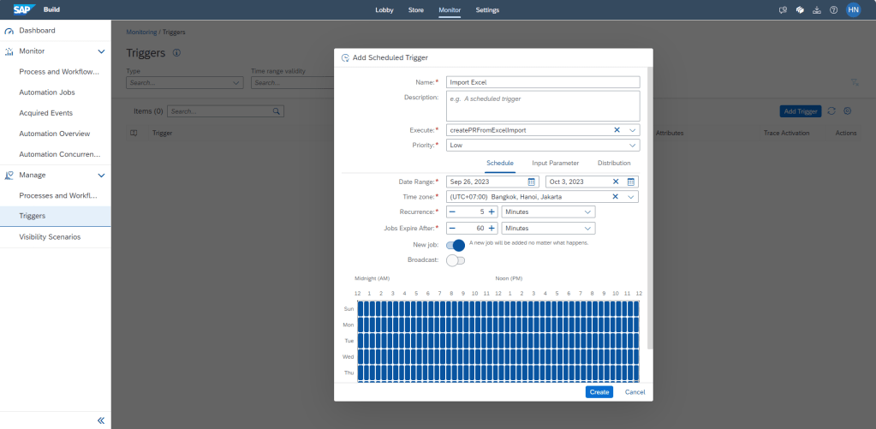Viewport: 876px width, 429px height.
Task: Clear the selected time zone value
Action: pyautogui.click(x=616, y=197)
